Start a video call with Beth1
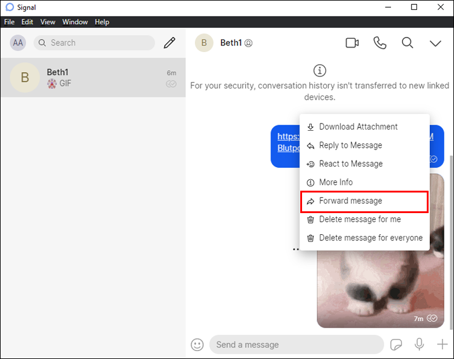The height and width of the screenshot is (359, 454). point(352,43)
